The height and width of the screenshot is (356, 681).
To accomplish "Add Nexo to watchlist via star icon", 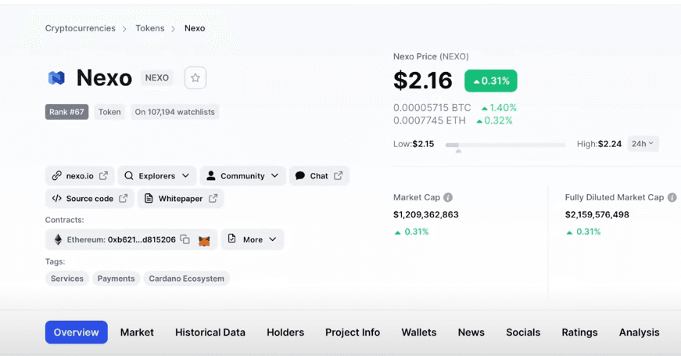I will point(195,77).
